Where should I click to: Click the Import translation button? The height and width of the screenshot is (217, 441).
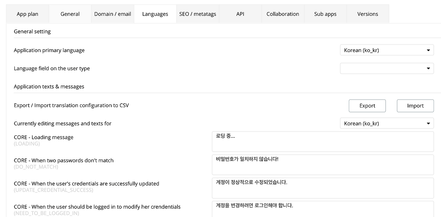click(415, 106)
